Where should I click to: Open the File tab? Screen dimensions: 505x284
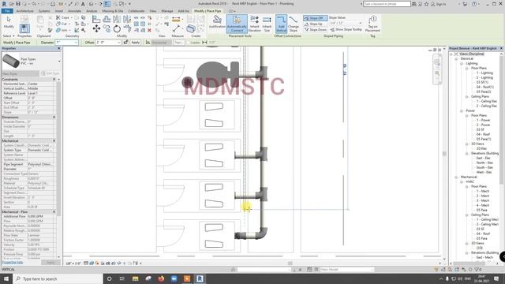pos(7,11)
